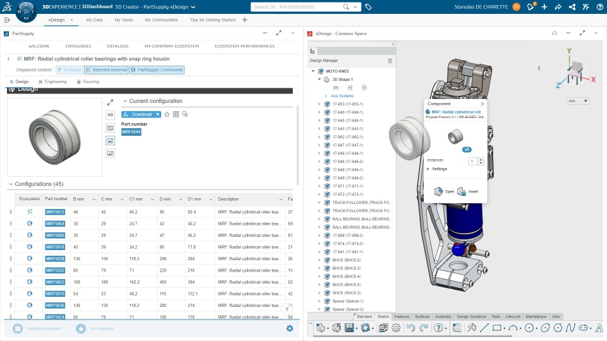Click the Save floppy disk icon in xDesign toolbar
Screen dimensions: 607x341
click(x=349, y=328)
